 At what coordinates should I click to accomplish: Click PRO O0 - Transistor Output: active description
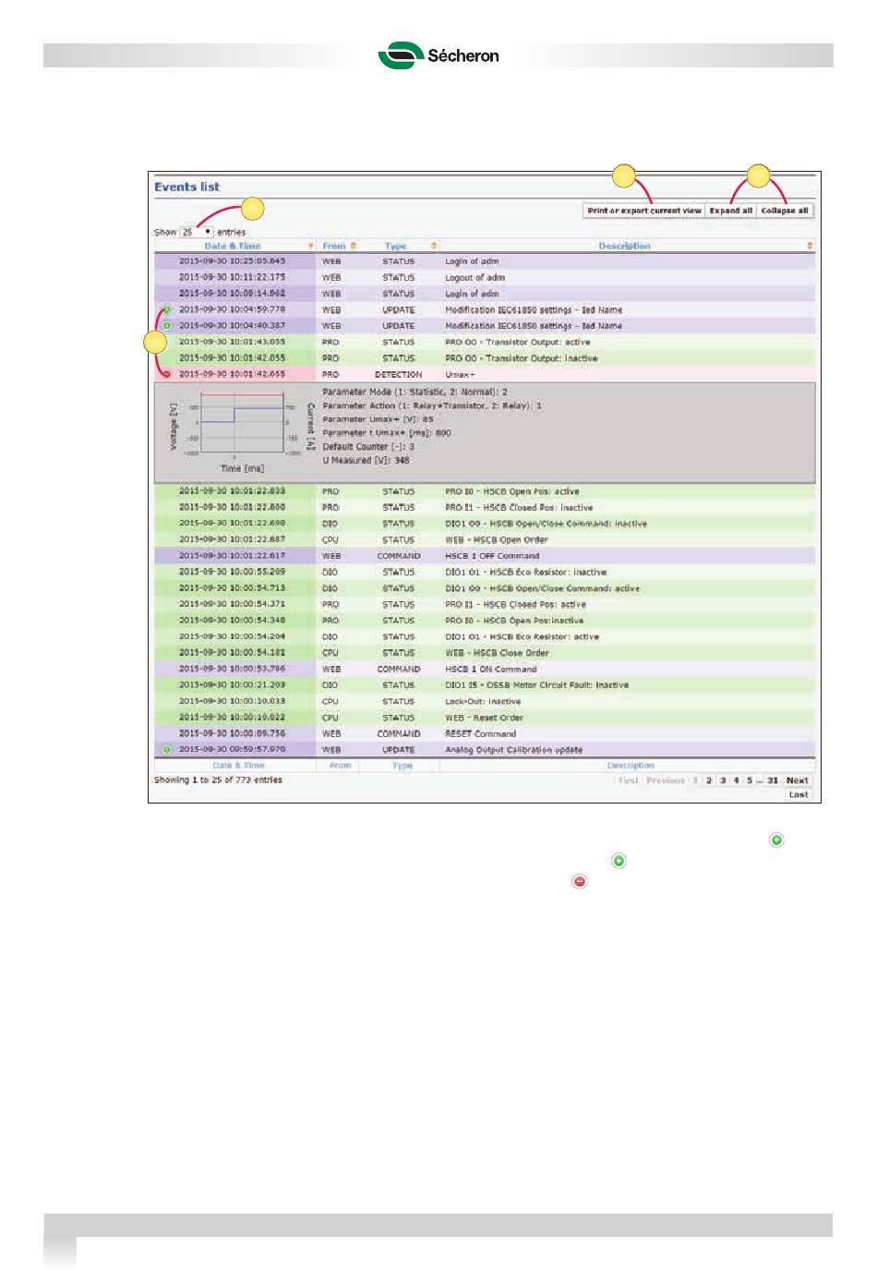(x=518, y=342)
